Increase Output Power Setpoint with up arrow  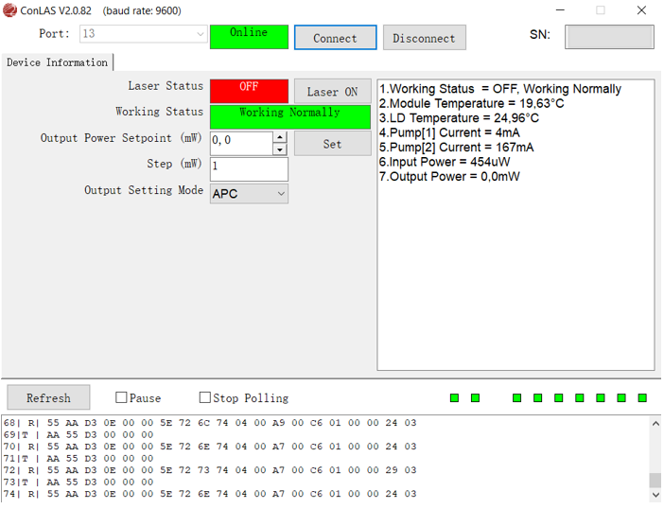tap(280, 137)
